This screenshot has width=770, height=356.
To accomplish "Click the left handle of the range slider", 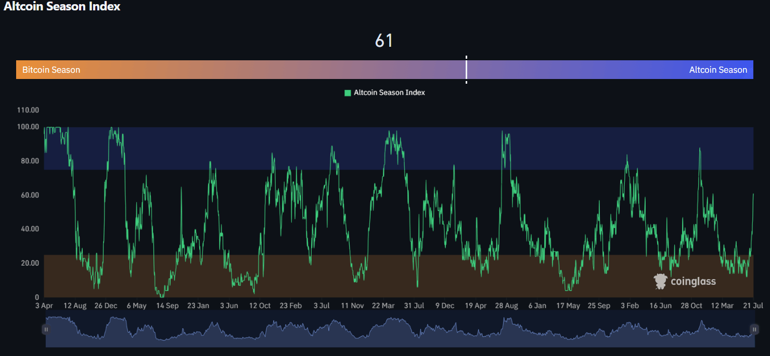I will click(x=46, y=329).
